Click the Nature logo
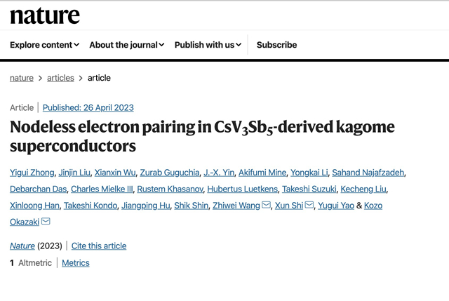Viewport: 449px width, 301px height. coord(45,15)
